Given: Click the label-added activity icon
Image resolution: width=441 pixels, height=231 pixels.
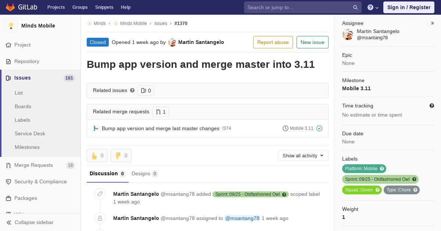Looking at the screenshot, I should [x=100, y=194].
